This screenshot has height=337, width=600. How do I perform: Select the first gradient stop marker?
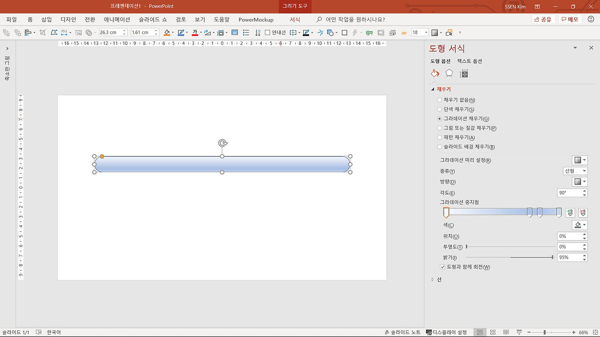click(446, 213)
